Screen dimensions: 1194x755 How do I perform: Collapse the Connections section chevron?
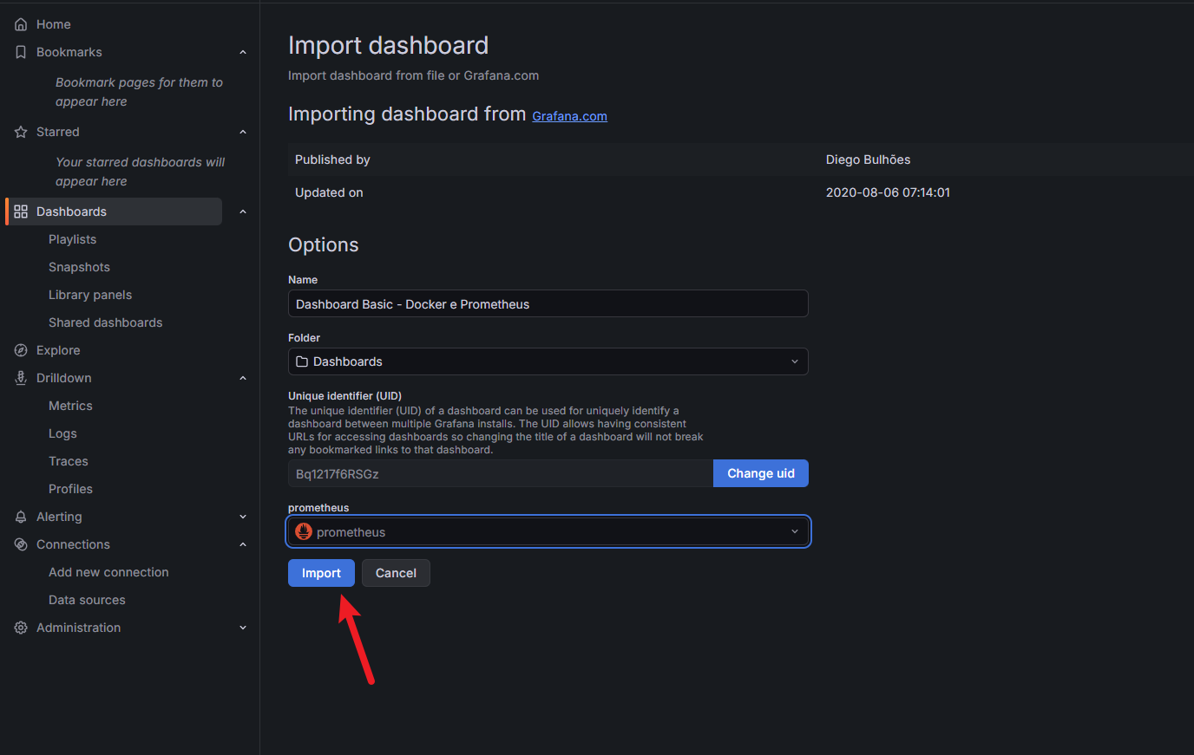pyautogui.click(x=243, y=544)
